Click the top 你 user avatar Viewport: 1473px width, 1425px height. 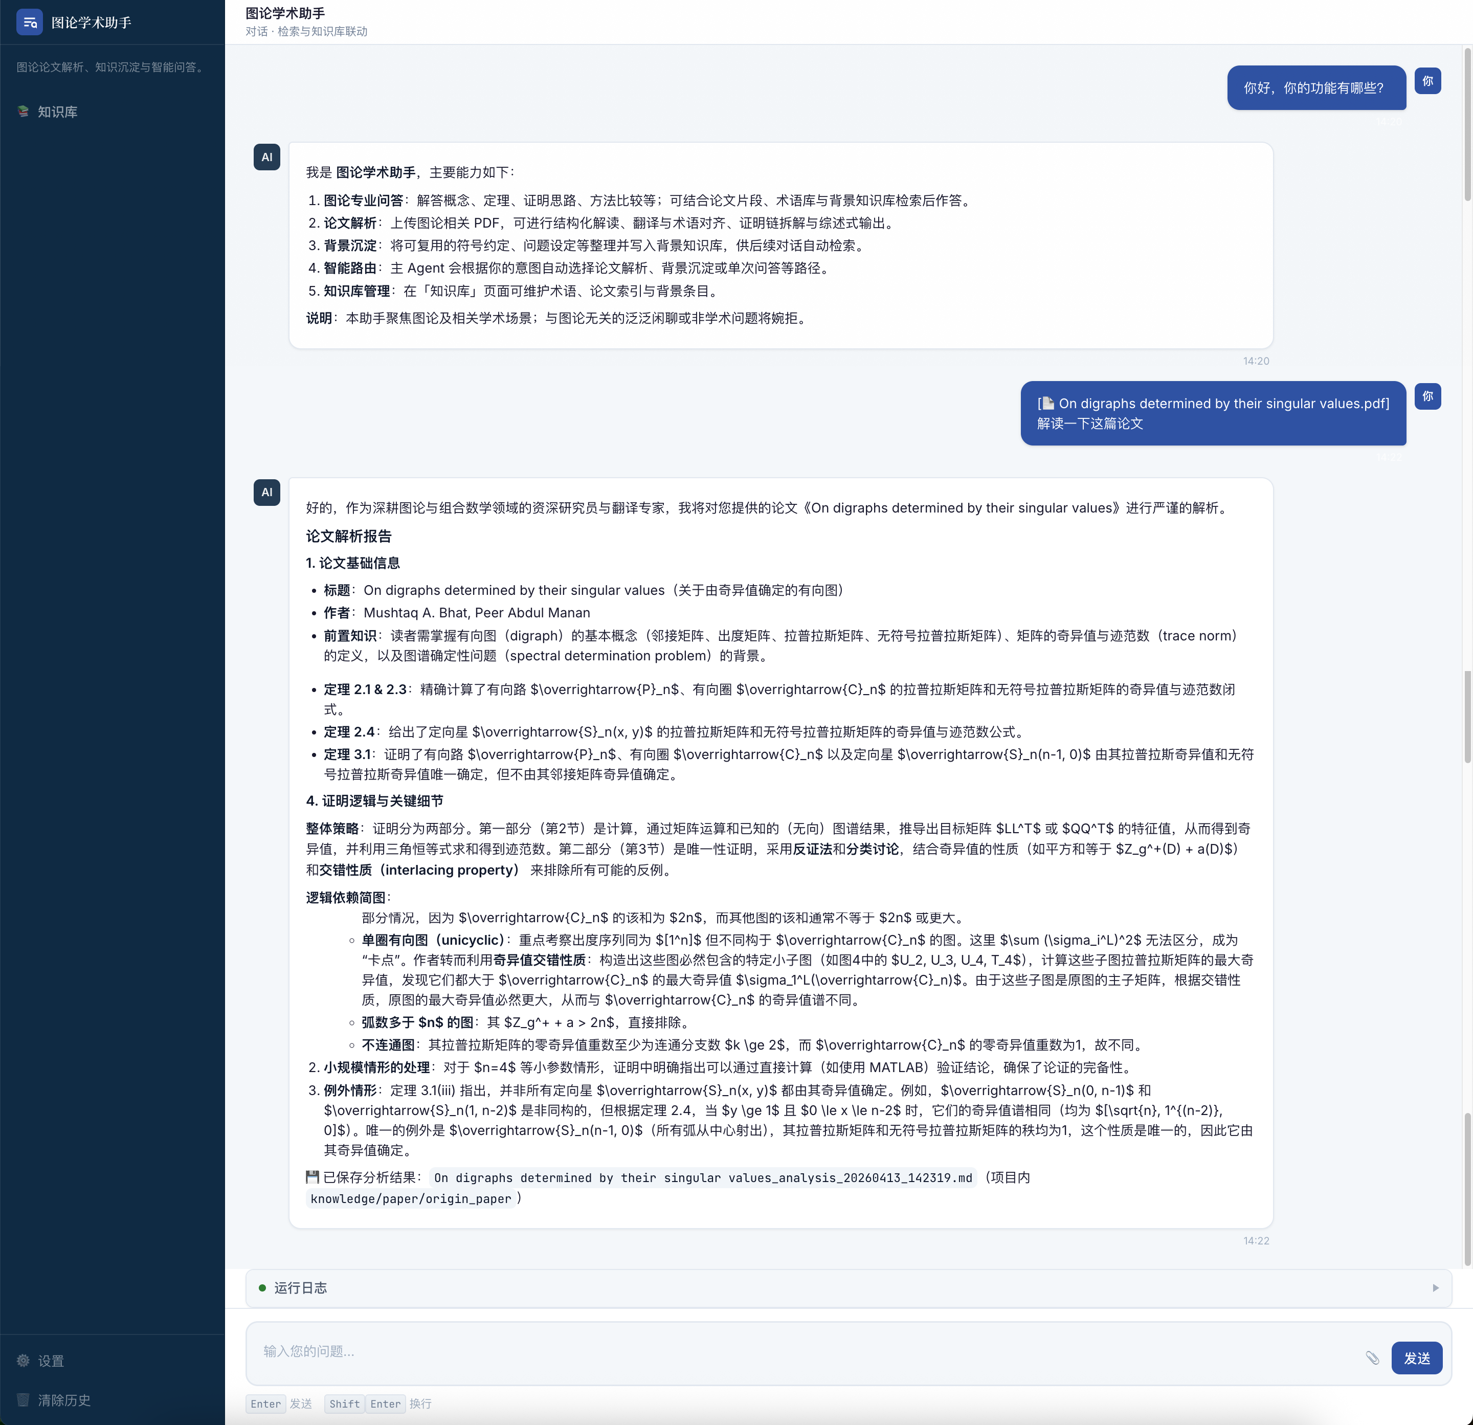click(1427, 81)
